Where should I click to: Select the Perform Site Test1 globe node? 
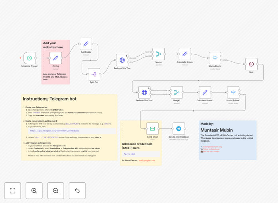coord(144,92)
